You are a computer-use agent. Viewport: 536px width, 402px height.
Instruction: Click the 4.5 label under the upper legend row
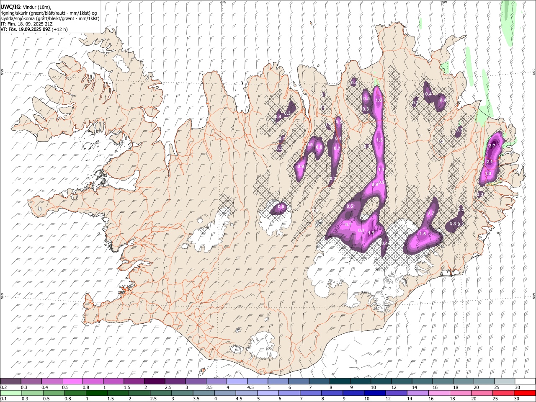tap(250, 387)
